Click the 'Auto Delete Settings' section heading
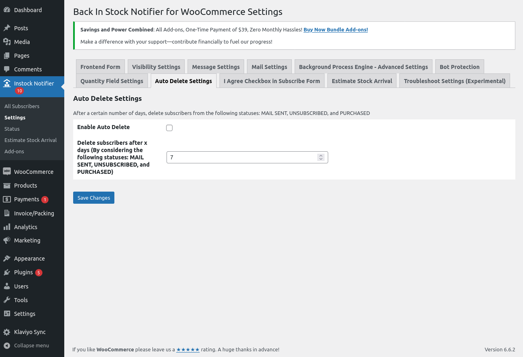 point(108,98)
